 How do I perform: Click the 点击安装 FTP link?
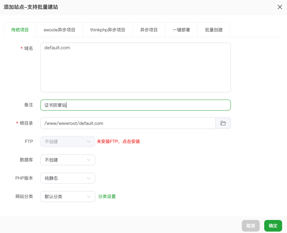(132, 142)
